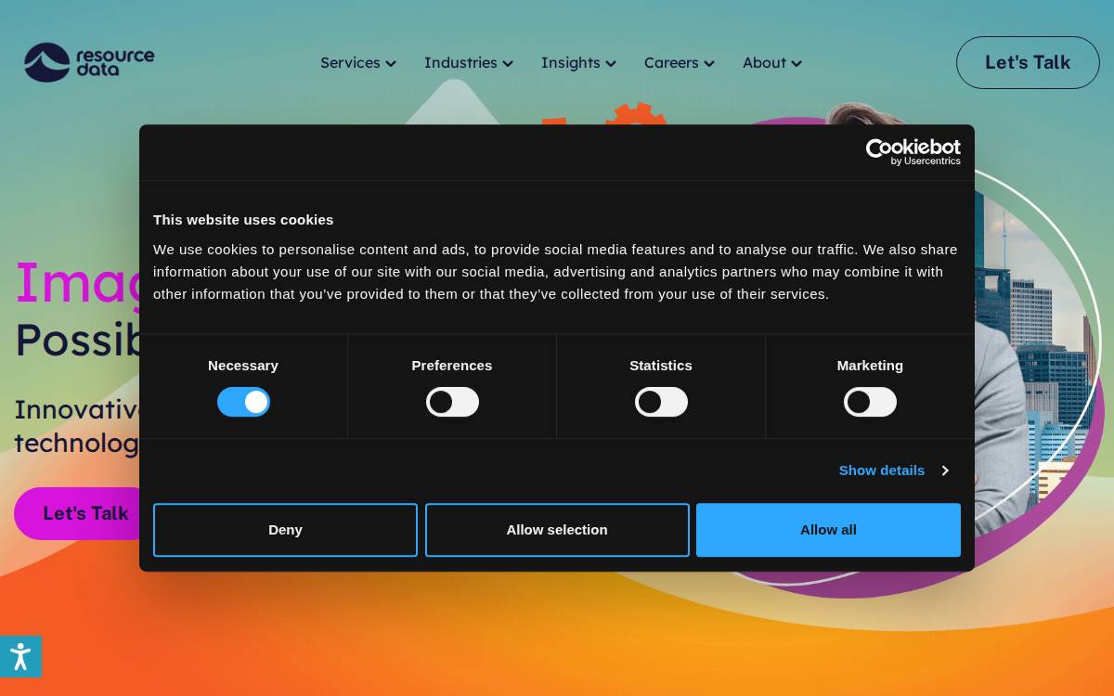Expand the Industries menu chevron
The height and width of the screenshot is (696, 1114).
(508, 64)
